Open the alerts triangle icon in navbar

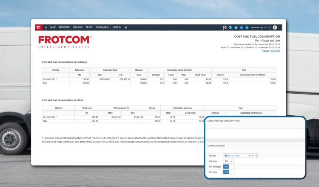tap(247, 27)
